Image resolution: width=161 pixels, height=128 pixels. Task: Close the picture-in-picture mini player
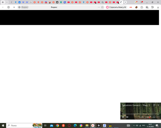pos(158,105)
